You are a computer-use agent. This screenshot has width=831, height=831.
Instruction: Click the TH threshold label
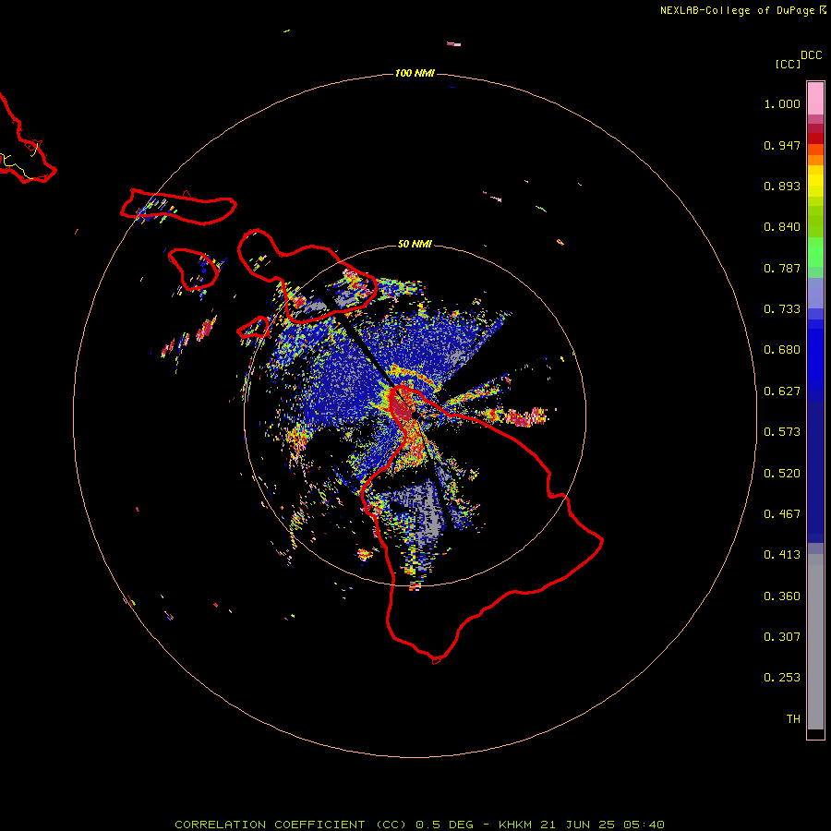(x=793, y=719)
